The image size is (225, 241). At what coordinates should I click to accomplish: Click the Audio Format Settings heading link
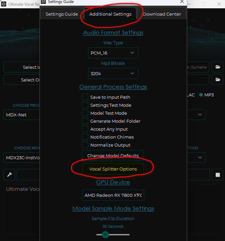click(x=113, y=33)
